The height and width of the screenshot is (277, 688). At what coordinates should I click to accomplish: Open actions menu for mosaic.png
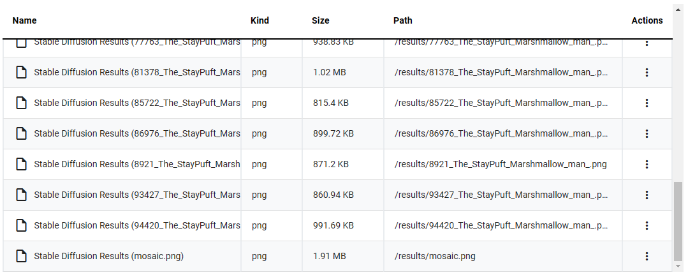tap(647, 256)
